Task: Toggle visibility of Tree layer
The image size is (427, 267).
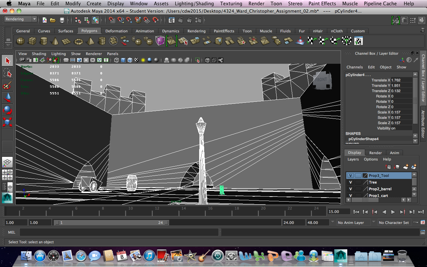Action: 351,182
